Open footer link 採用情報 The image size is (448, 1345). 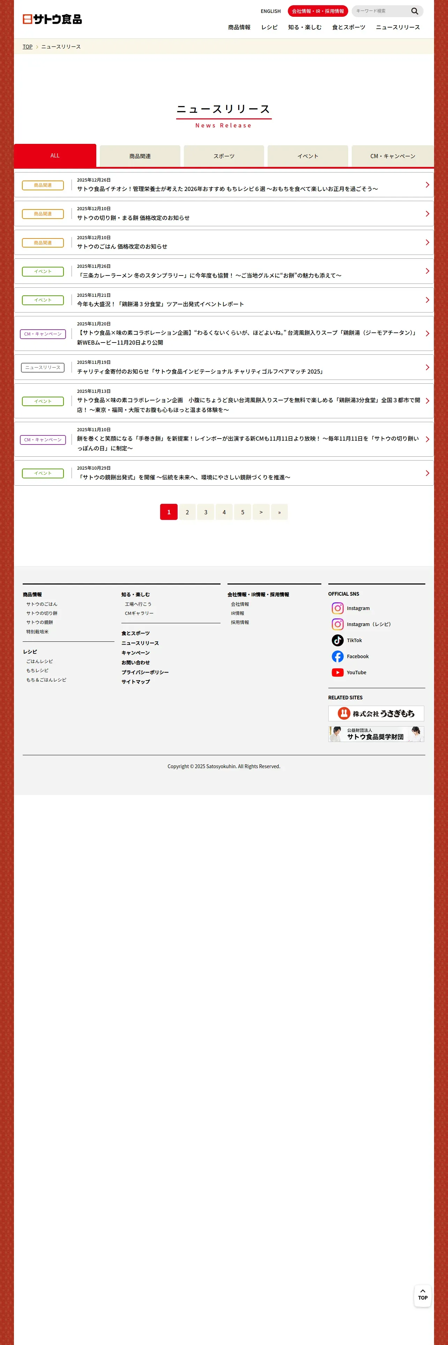coord(240,622)
